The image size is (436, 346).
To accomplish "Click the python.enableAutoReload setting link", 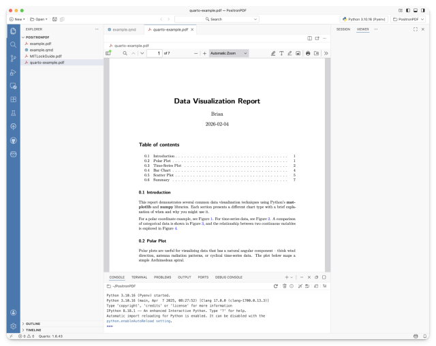I will tap(138, 321).
